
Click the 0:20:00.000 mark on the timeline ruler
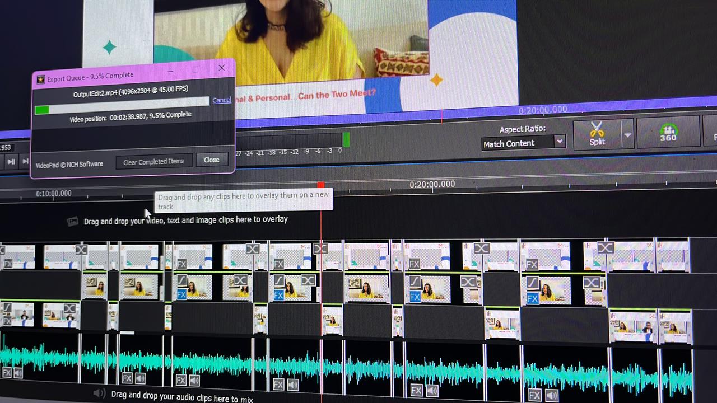coord(432,185)
